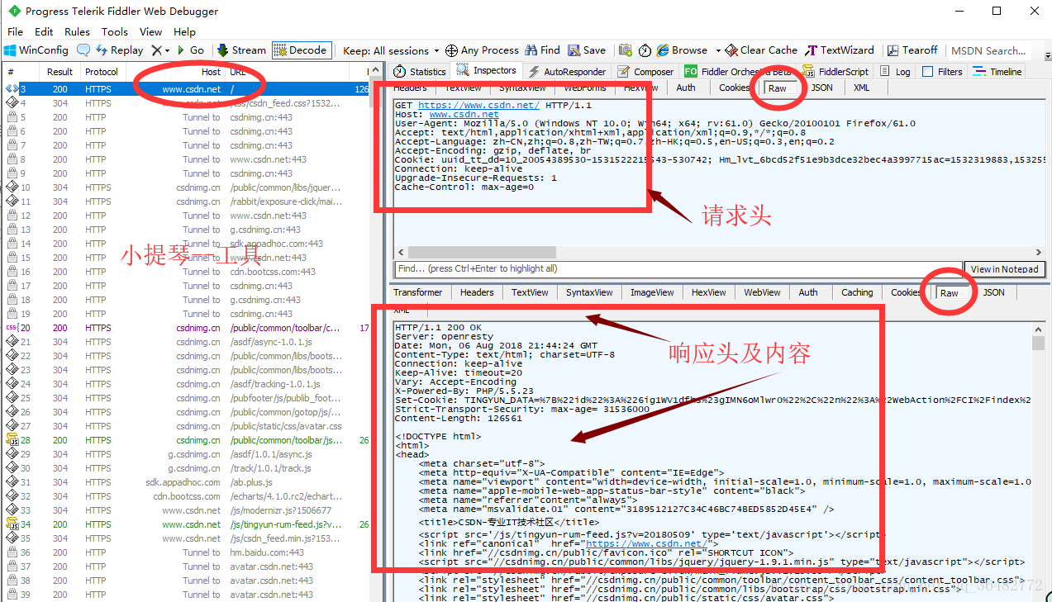The height and width of the screenshot is (602, 1052).
Task: Click the Find text field
Action: tap(678, 268)
